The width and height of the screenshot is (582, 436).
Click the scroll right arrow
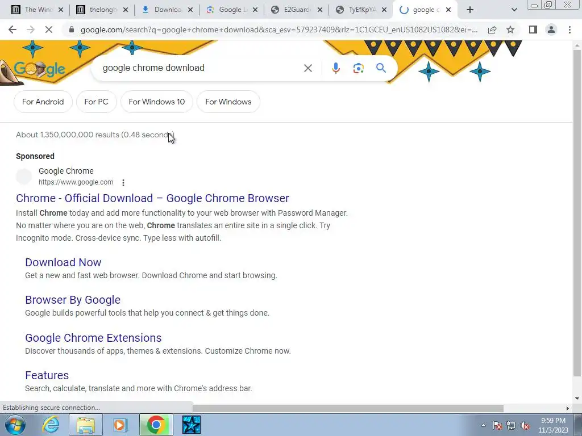tap(568, 408)
